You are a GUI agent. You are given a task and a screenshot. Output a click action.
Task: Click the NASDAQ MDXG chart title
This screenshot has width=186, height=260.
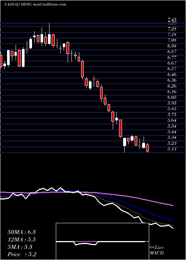[35, 4]
